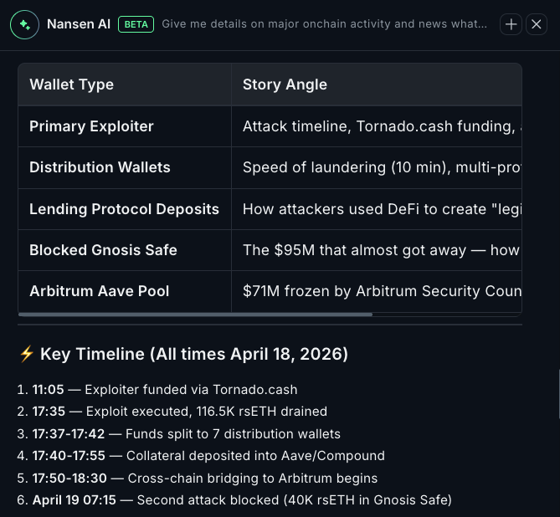Click the $71M frozen by Arbitrum cell
Image resolution: width=560 pixels, height=517 pixels.
point(377,291)
